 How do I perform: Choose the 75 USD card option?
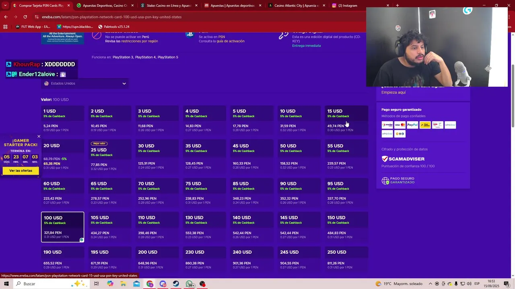point(204,193)
